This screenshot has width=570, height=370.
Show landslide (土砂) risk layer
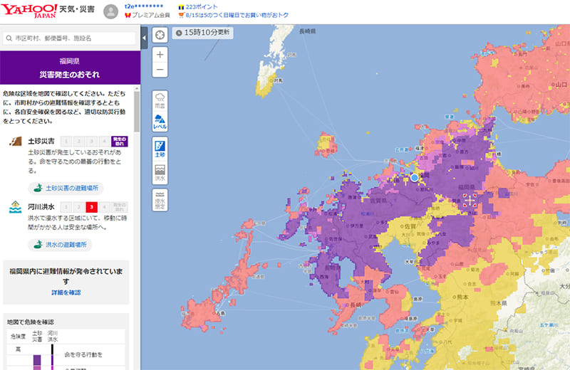point(160,149)
